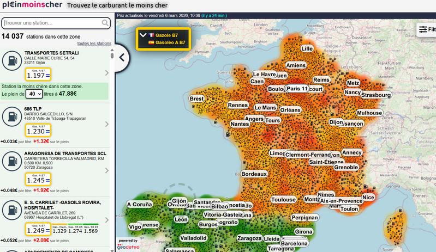Click the Zaragoza city label
The image size is (436, 252).
(x=249, y=238)
